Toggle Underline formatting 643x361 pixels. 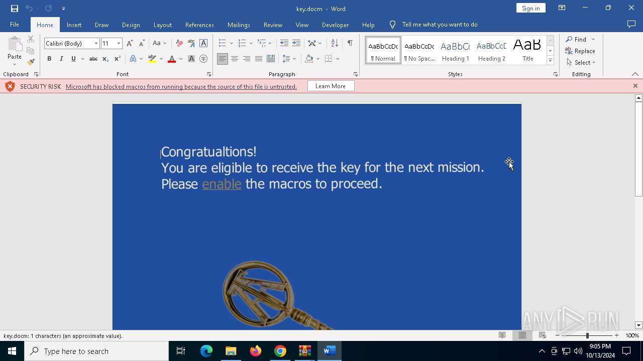(x=73, y=59)
